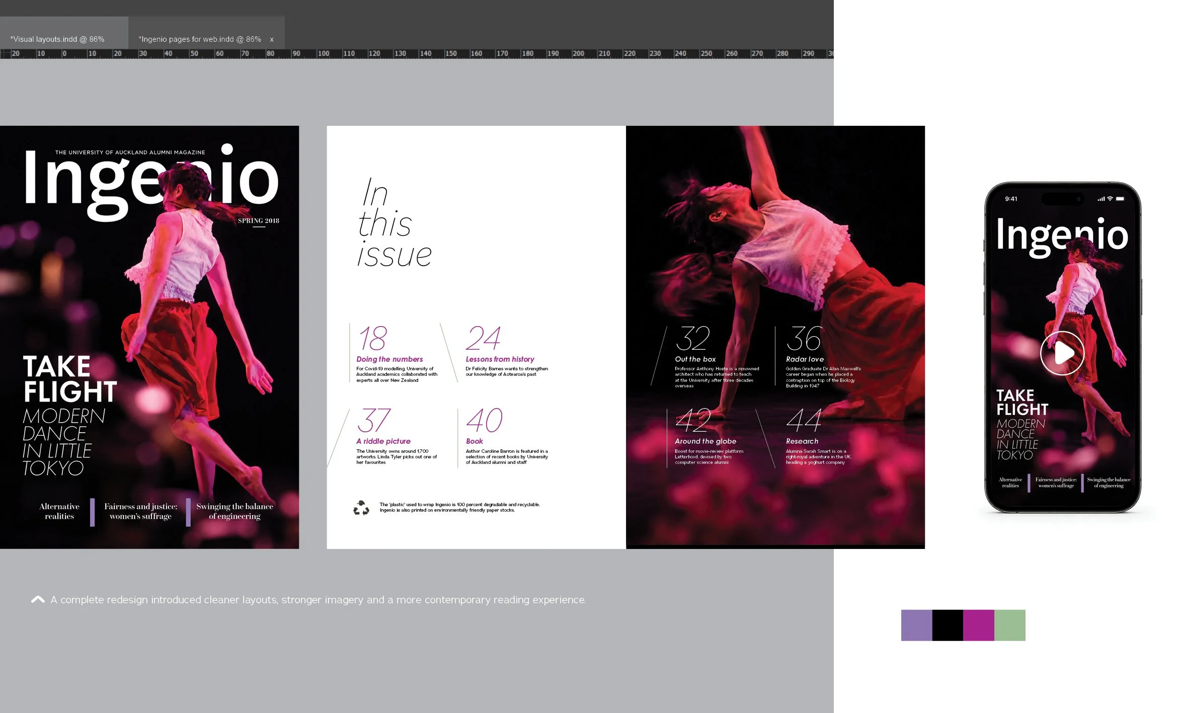Screen dimensions: 1177x713
Task: Select 'TAKE FLIGHT' headline on magazine cover
Action: pos(70,379)
